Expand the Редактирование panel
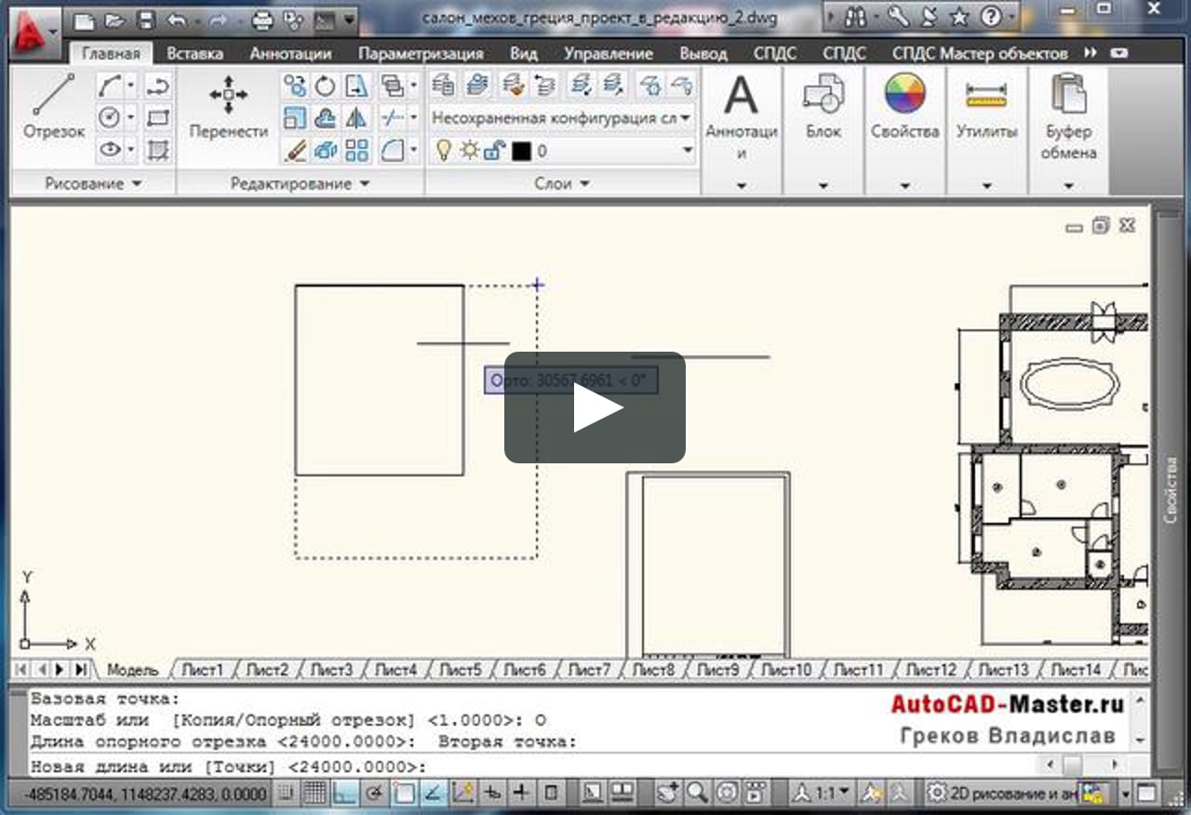 pos(300,183)
